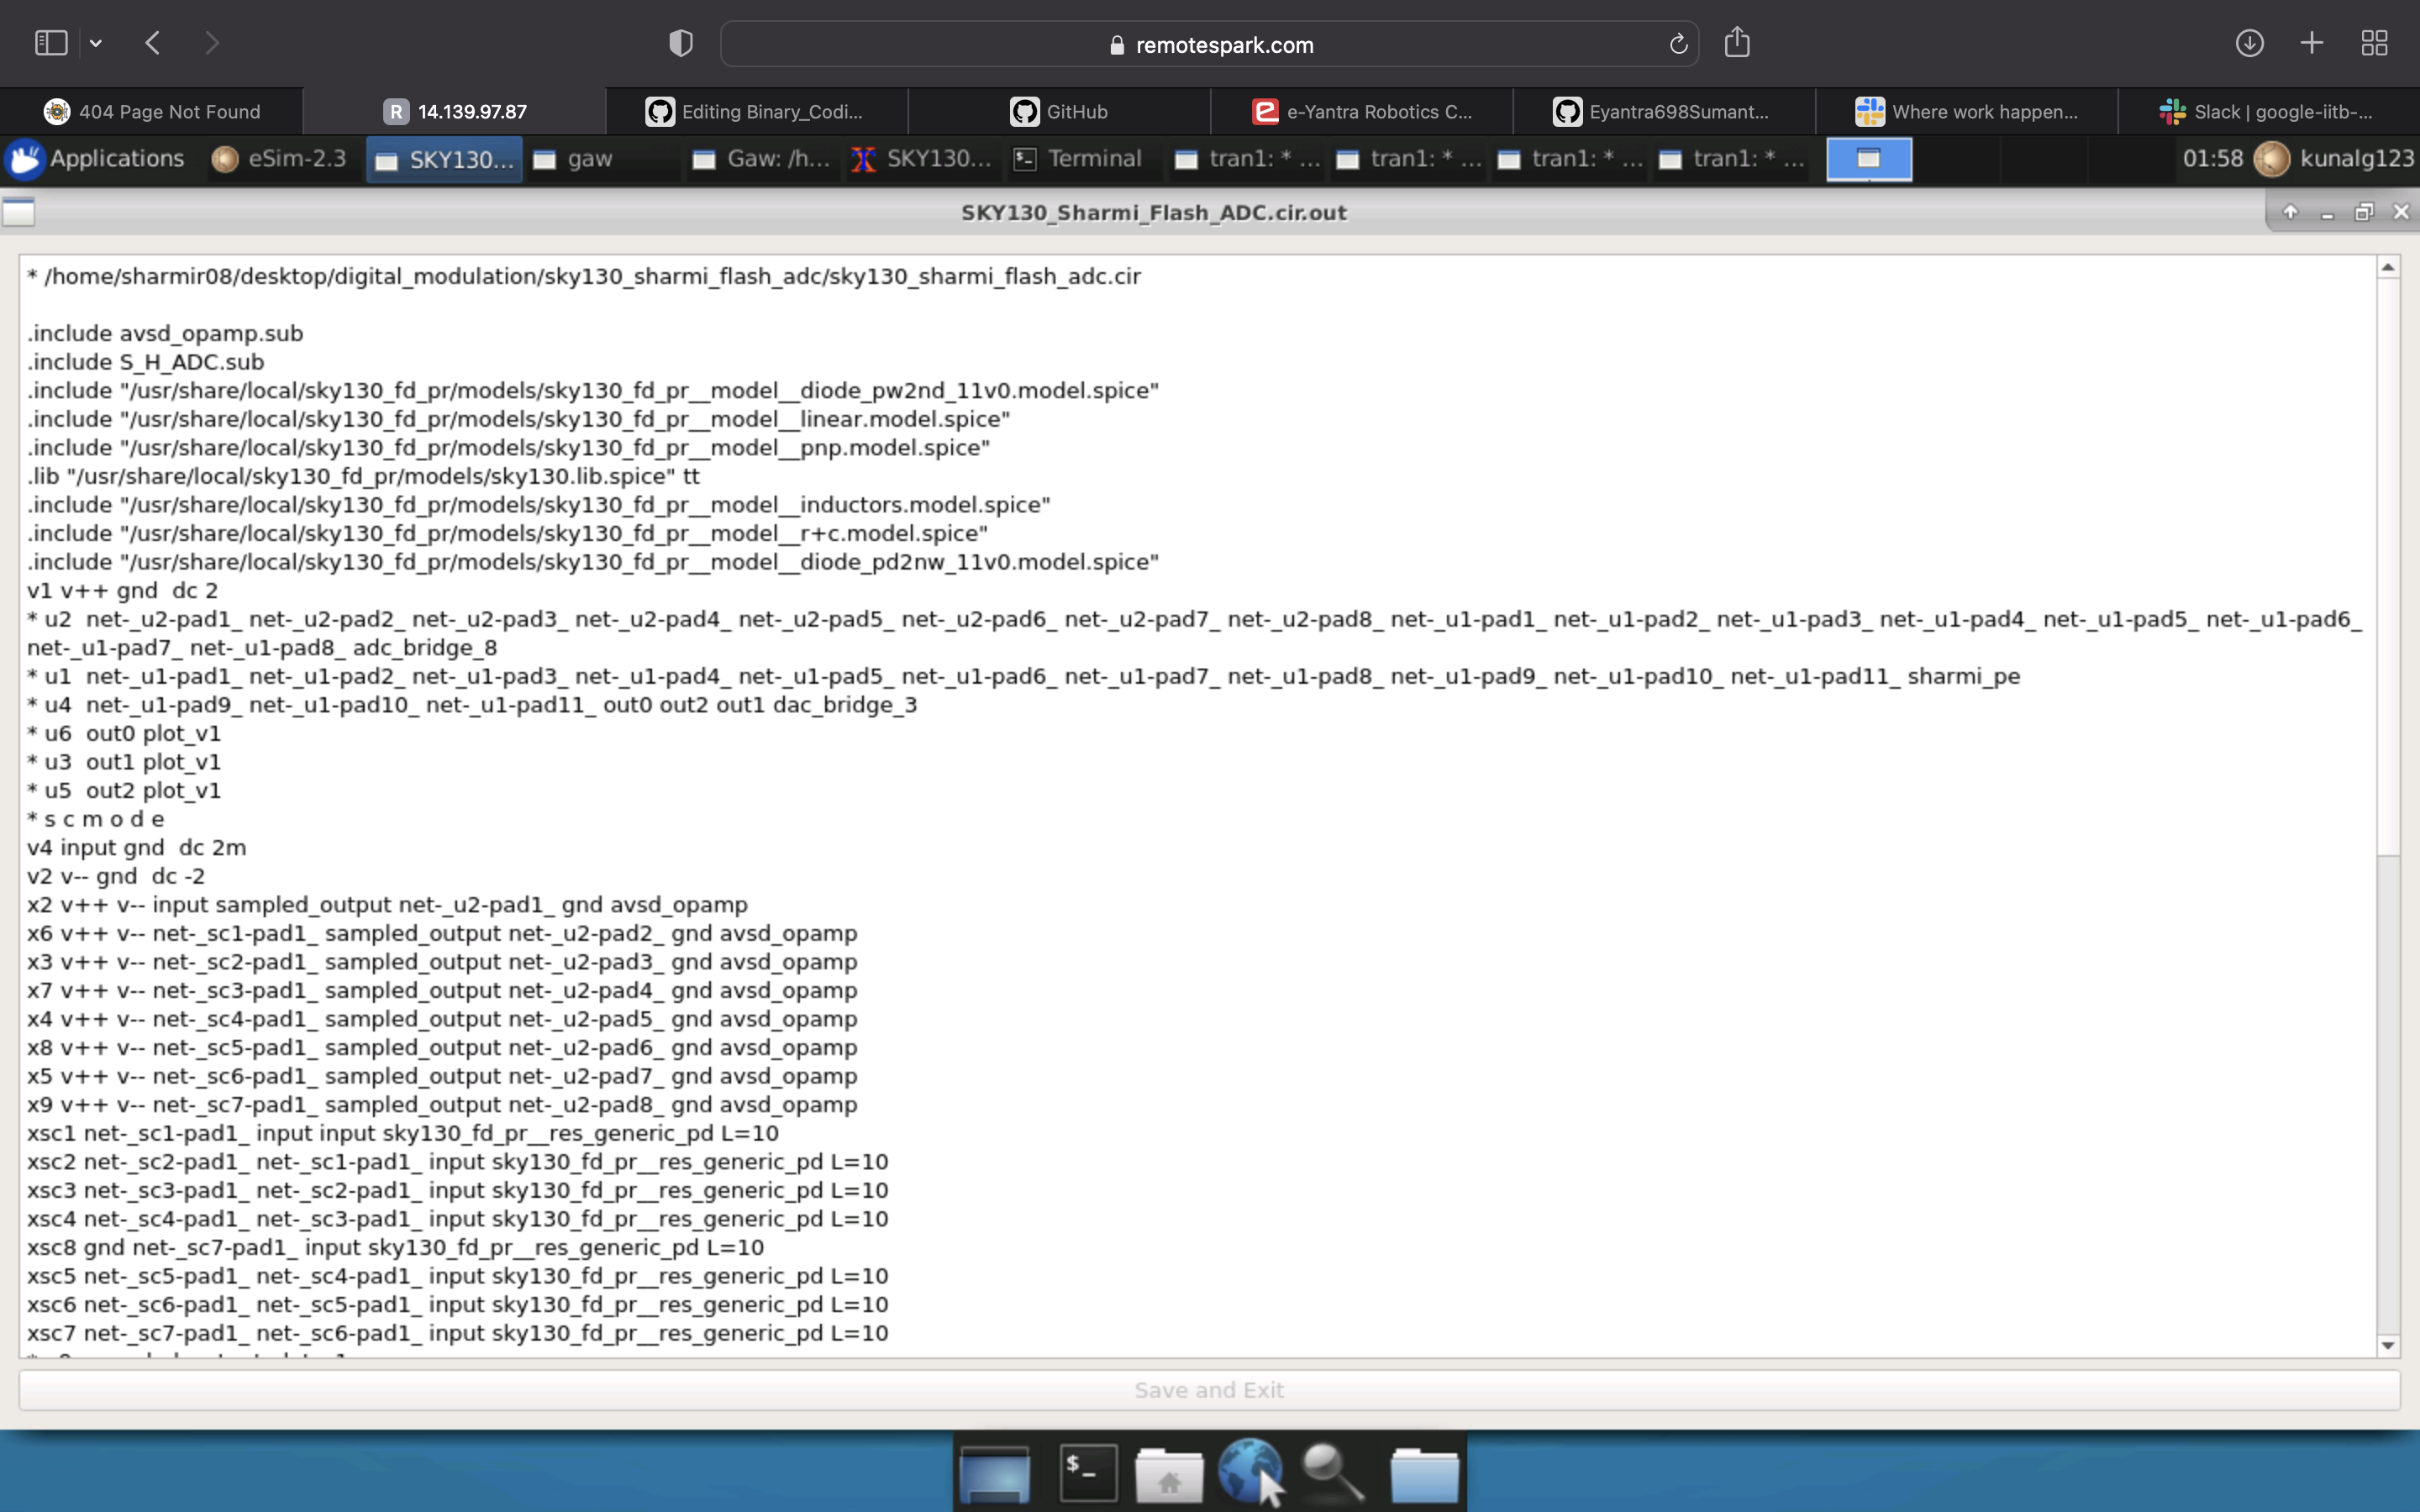
Task: Open a new browser tab
Action: click(2312, 43)
